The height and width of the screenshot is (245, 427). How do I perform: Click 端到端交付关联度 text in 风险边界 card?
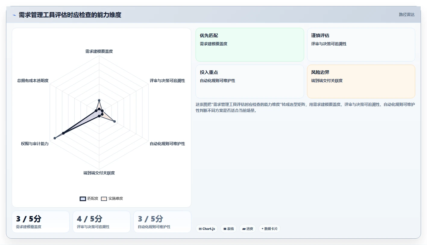(327, 81)
